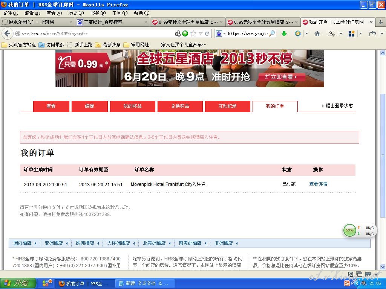Click the vertical scrollbar down arrow
386x289 pixels.
[x=383, y=267]
